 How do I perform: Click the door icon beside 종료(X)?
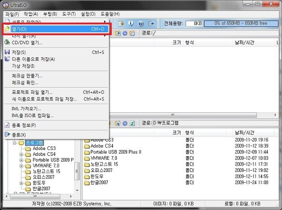click(7, 134)
